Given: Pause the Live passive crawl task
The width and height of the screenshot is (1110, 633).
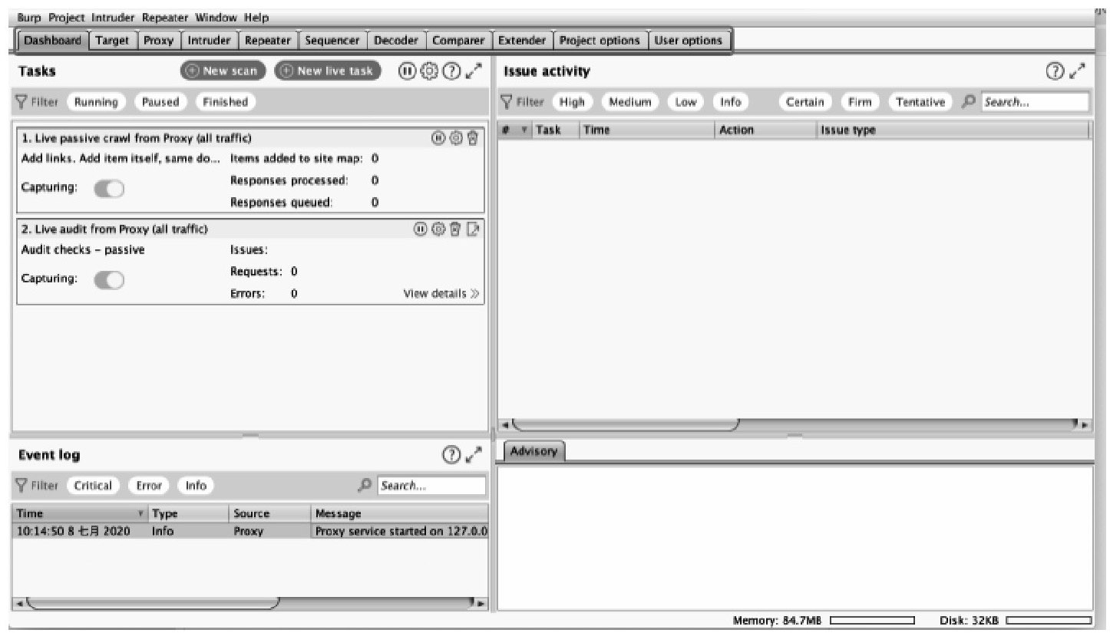Looking at the screenshot, I should click(x=438, y=138).
